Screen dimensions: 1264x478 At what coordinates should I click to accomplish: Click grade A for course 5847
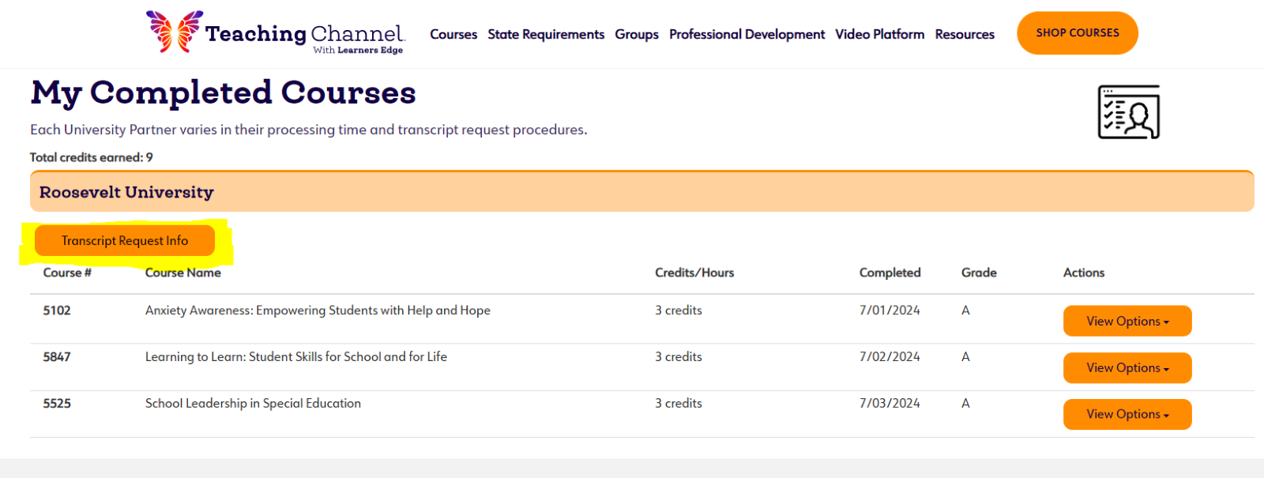[965, 357]
